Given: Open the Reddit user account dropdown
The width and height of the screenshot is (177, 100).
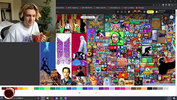Looking at the screenshot, I should [x=164, y=12].
